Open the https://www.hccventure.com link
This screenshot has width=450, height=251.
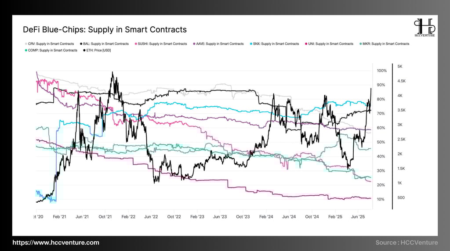point(56,242)
